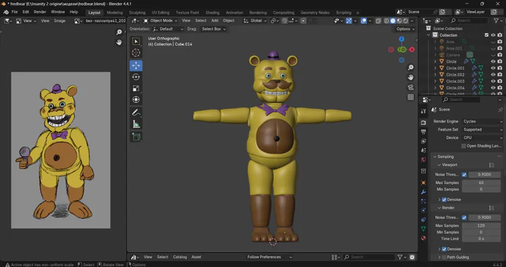Open the View Layer properties tab
This screenshot has height=267, width=506.
(x=424, y=141)
